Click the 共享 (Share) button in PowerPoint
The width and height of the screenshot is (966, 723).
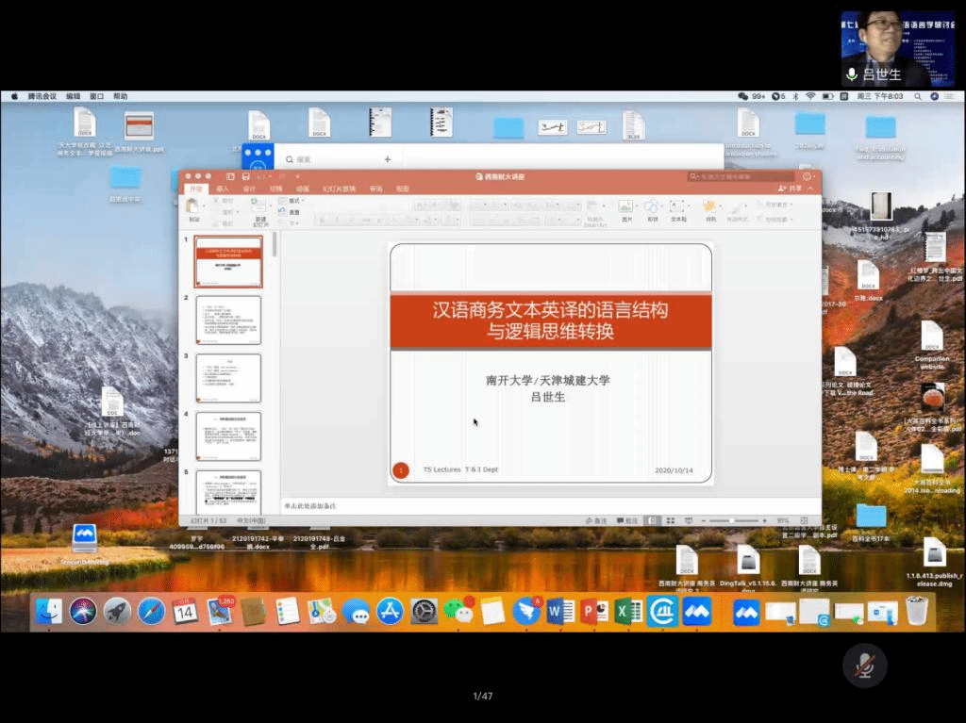click(791, 189)
